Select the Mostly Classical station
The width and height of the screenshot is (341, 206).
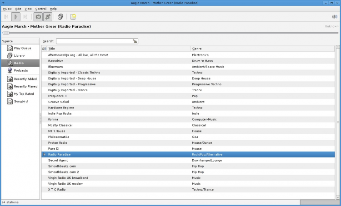click(60, 126)
